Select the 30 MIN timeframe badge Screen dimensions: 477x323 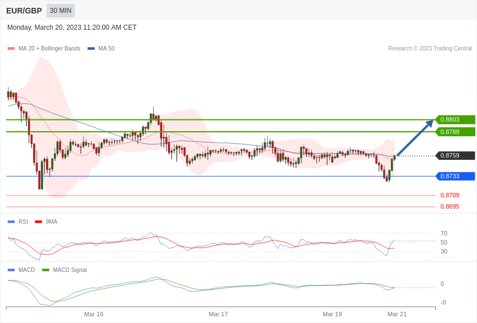[61, 11]
